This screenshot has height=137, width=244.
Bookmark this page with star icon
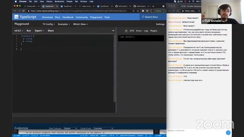click(138, 11)
